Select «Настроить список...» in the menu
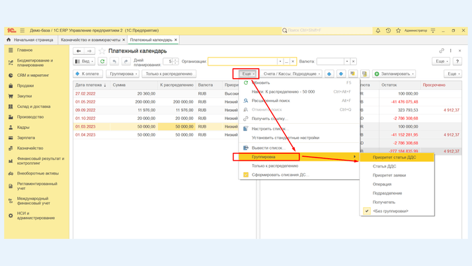Screen dimensions: 472x266 click(x=270, y=128)
